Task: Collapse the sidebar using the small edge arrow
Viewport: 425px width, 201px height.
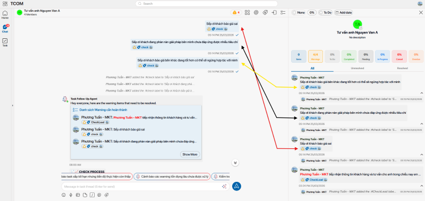Action: coord(12,105)
